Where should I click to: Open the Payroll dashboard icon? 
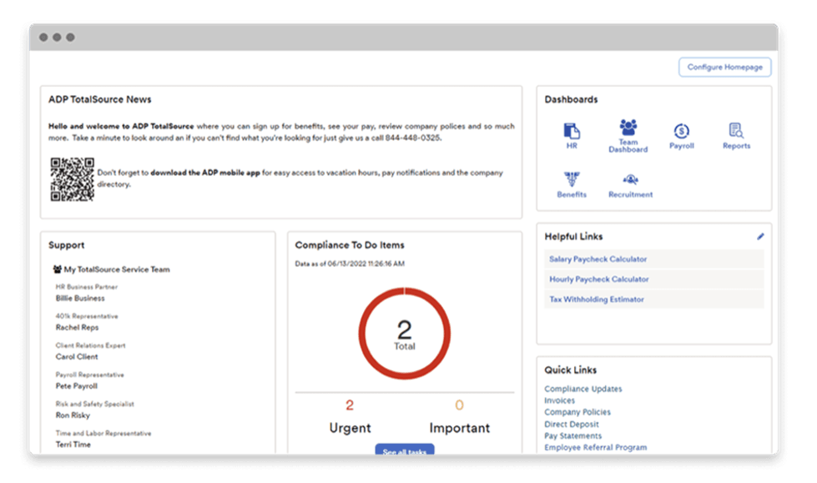click(682, 132)
